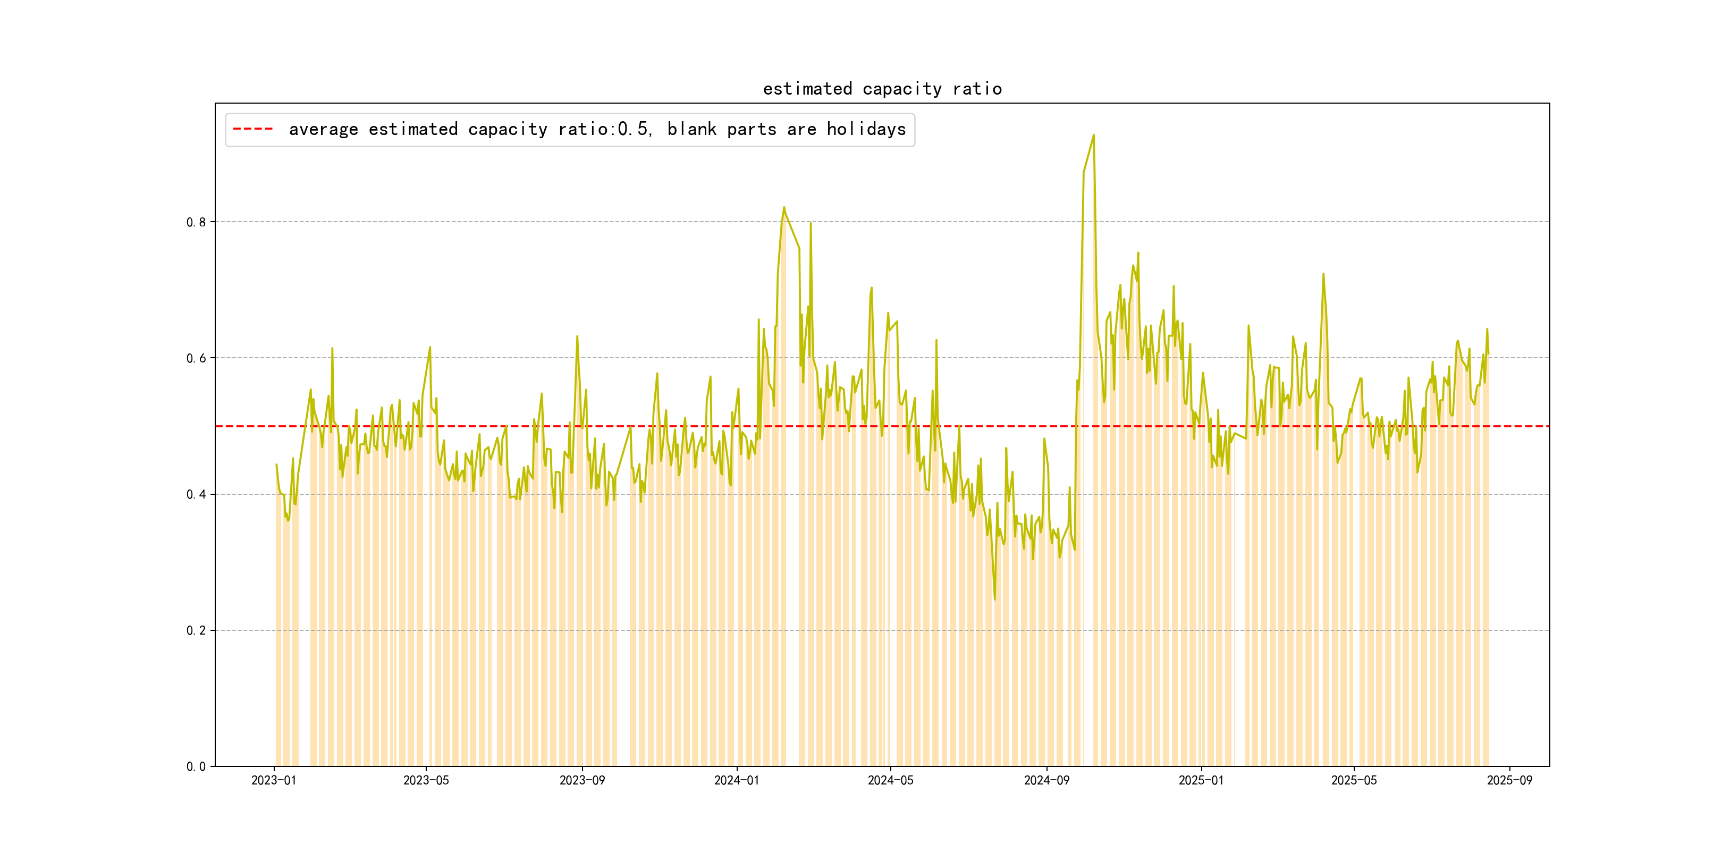Screen dimensions: 1722x861
Task: Click the 0.4 y-axis tick label
Action: tap(196, 495)
